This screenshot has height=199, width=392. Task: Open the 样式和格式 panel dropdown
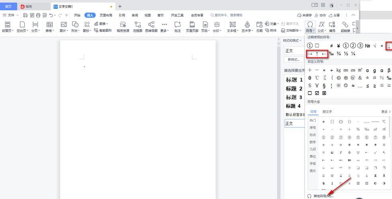click(x=293, y=41)
